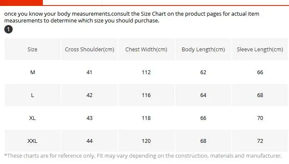Click the Size column header
The width and height of the screenshot is (289, 164).
click(32, 49)
